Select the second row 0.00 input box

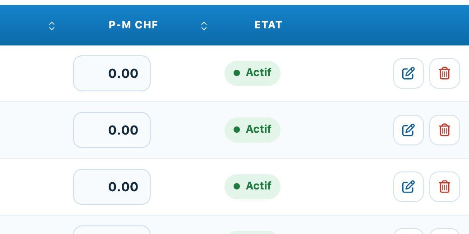[x=112, y=130]
